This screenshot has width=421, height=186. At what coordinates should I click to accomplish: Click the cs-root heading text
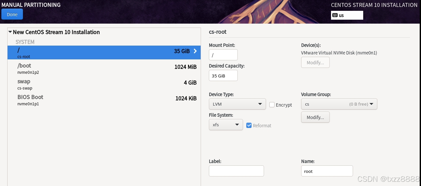click(x=218, y=32)
